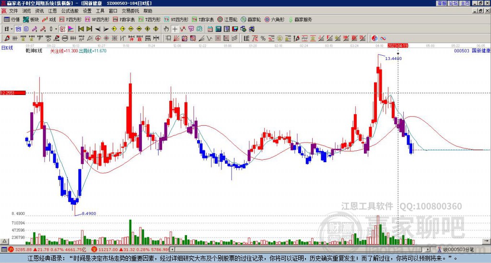491x263 pixels.
Task: Select the circled cross target tool
Action: [x=98, y=38]
